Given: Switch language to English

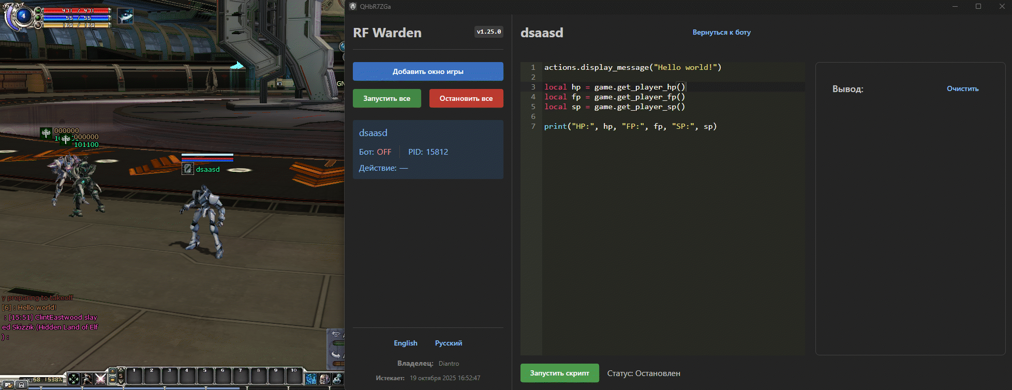Looking at the screenshot, I should coord(405,343).
